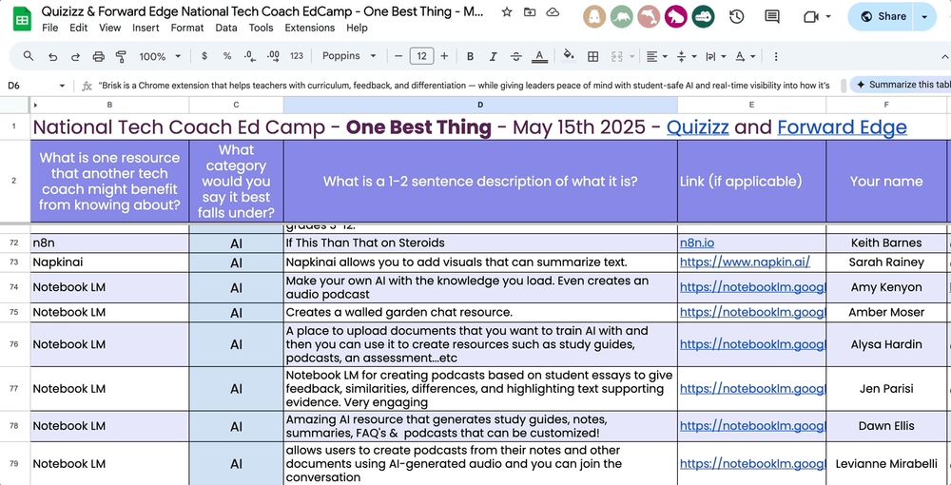Open the Insert menu
Screen dimensions: 951x485
click(x=146, y=28)
